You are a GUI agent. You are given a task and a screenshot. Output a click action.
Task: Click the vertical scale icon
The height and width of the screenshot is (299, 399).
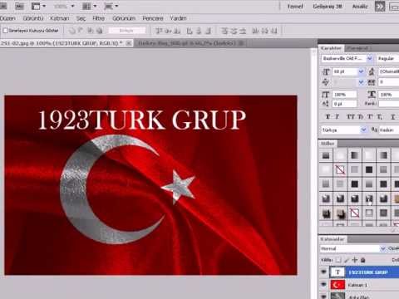326,95
